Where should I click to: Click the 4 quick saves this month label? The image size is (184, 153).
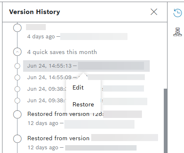(x=62, y=52)
